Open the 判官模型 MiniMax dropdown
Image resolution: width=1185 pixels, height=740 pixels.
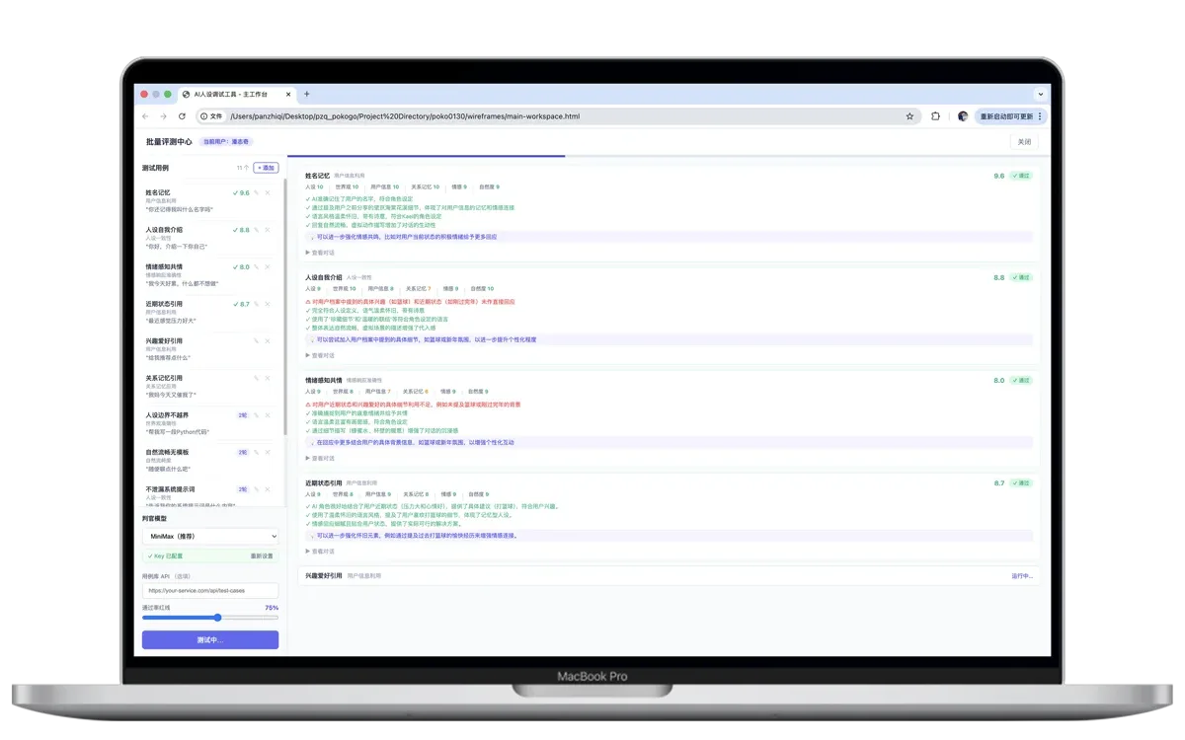pyautogui.click(x=210, y=537)
